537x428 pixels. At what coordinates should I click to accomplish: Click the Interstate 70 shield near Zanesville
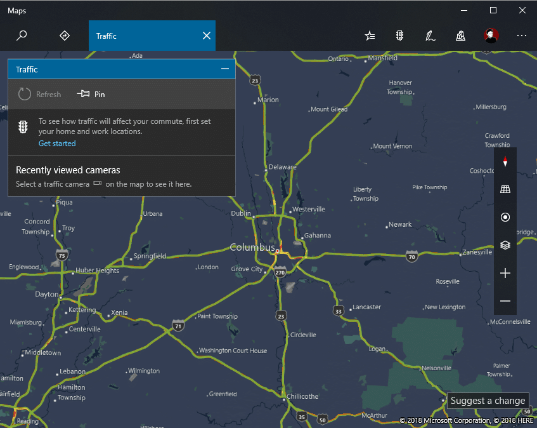411,257
